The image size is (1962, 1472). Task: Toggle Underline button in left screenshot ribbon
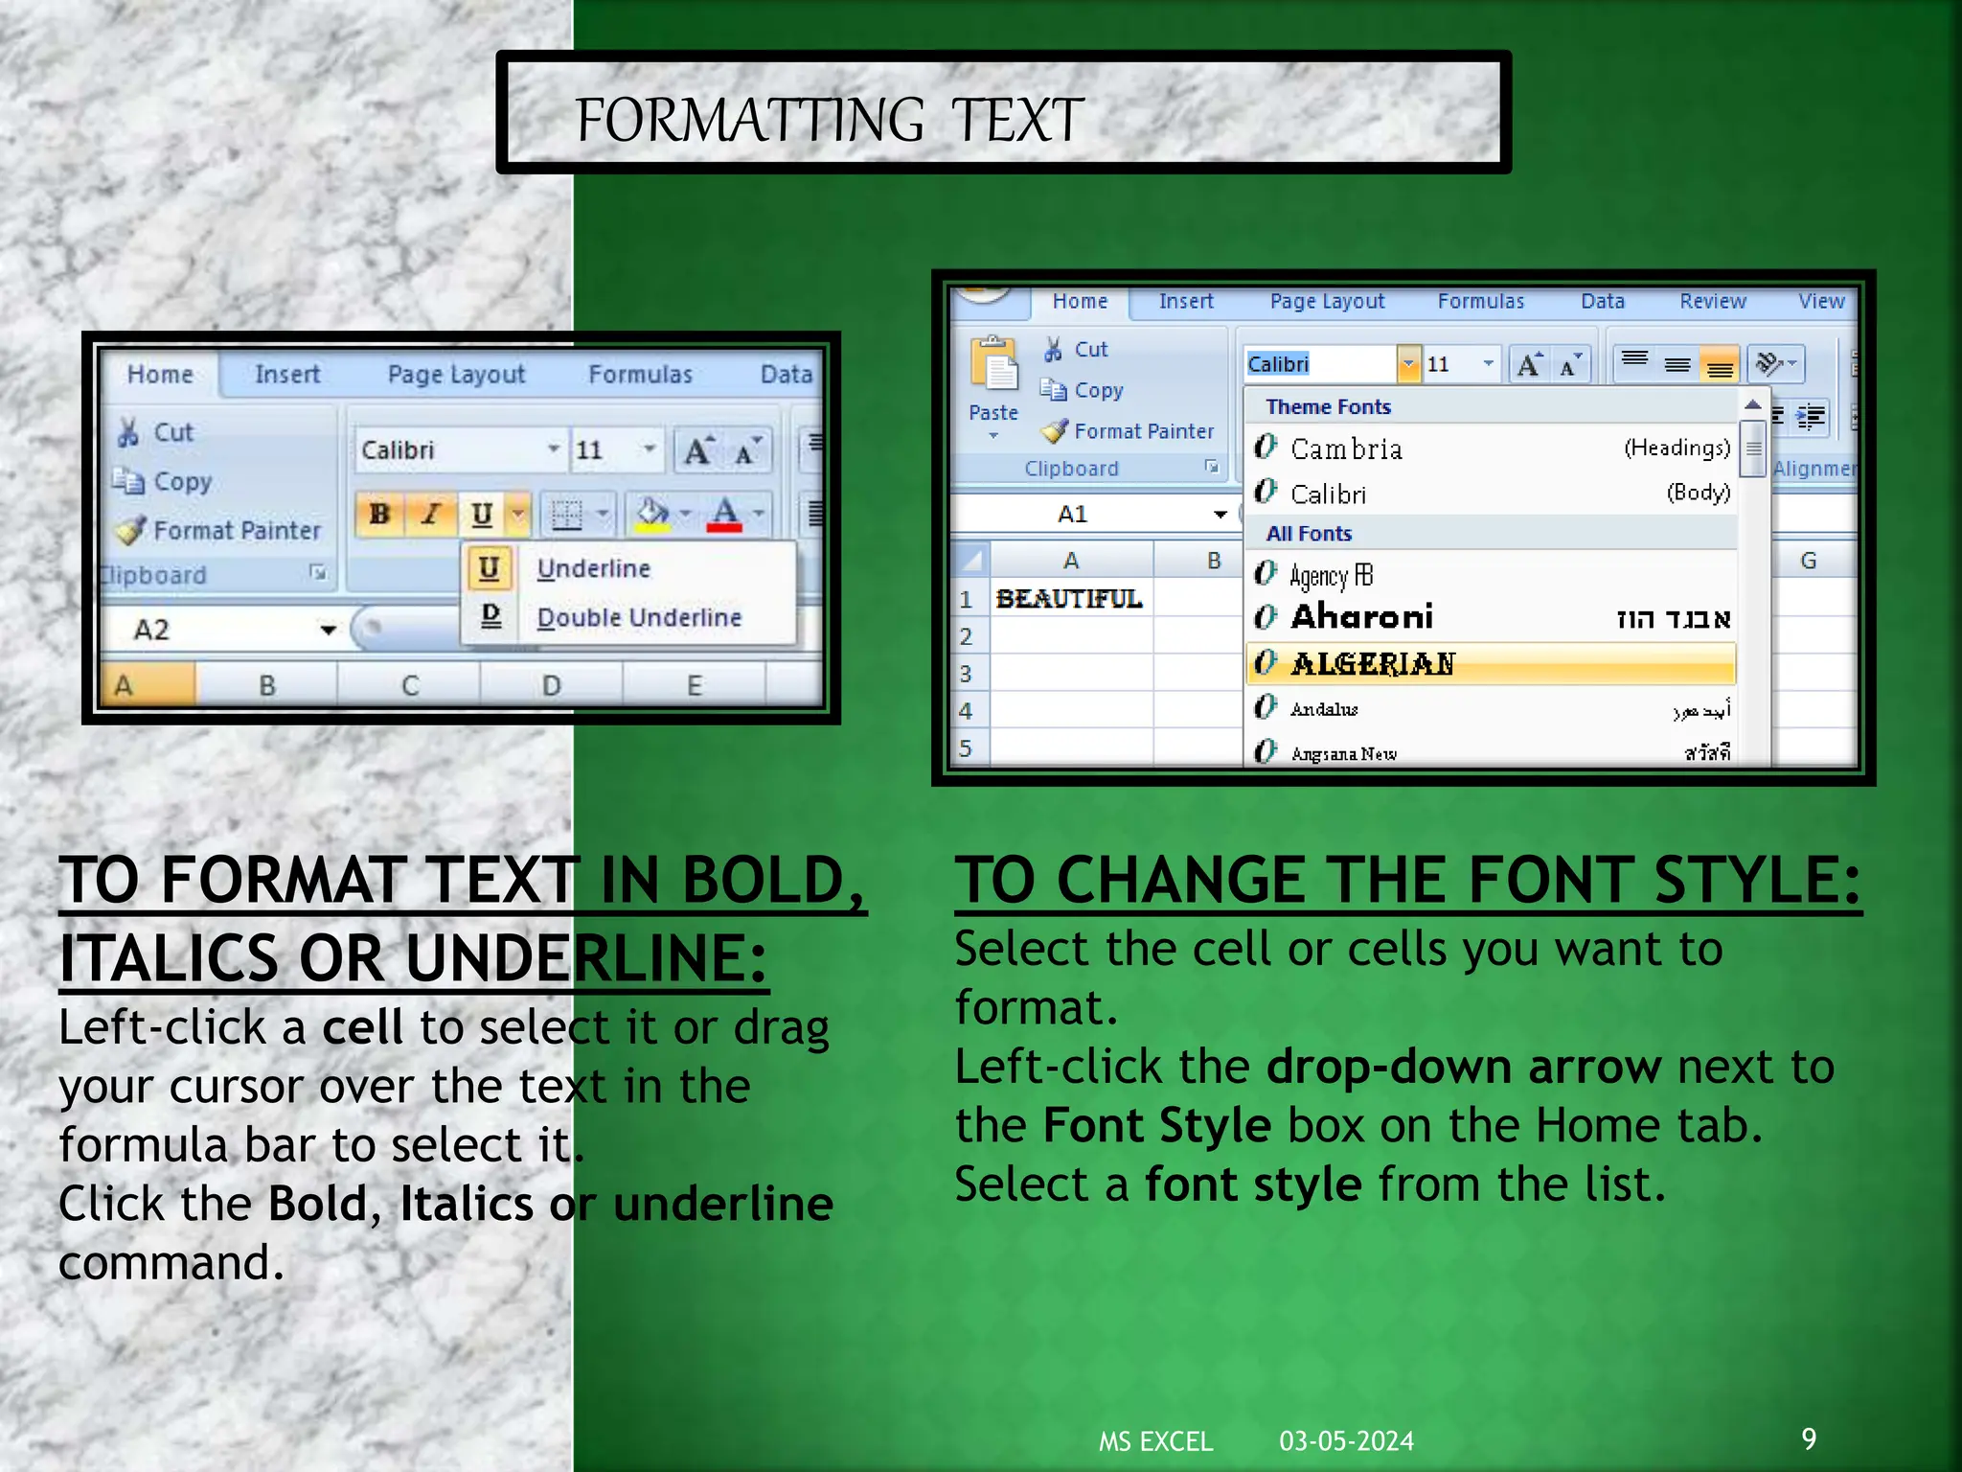point(482,515)
